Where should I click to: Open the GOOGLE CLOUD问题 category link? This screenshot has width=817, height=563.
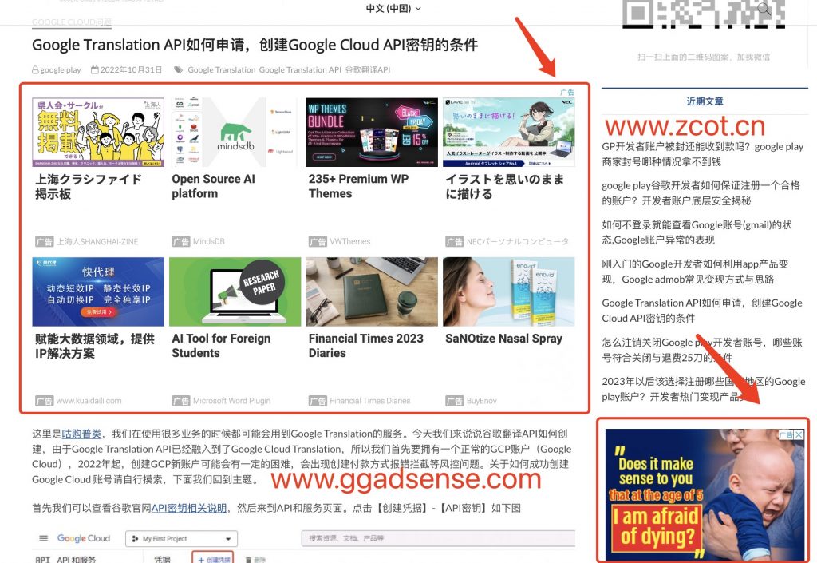(x=71, y=22)
